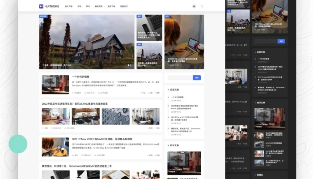This screenshot has height=179, width=313.
Task: Click the desk monitor thumbnail of the first article
Action: [55, 84]
